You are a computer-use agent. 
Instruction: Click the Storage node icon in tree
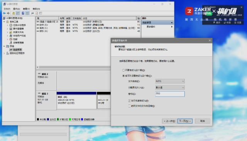click(x=7, y=46)
